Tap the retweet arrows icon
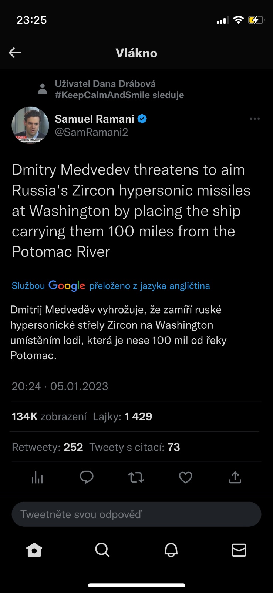273x593 pixels. click(x=136, y=477)
